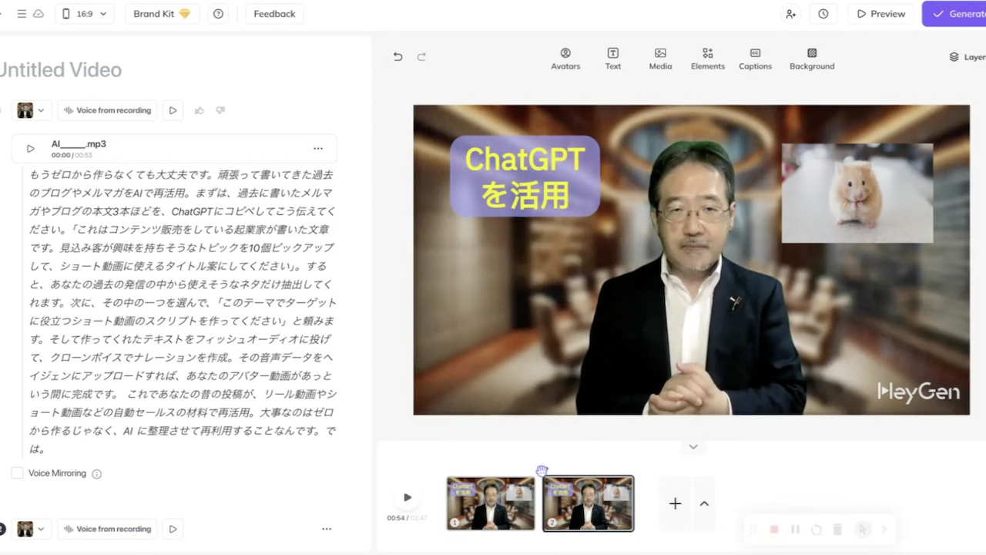
Task: Open the Layers panel
Action: 967,57
